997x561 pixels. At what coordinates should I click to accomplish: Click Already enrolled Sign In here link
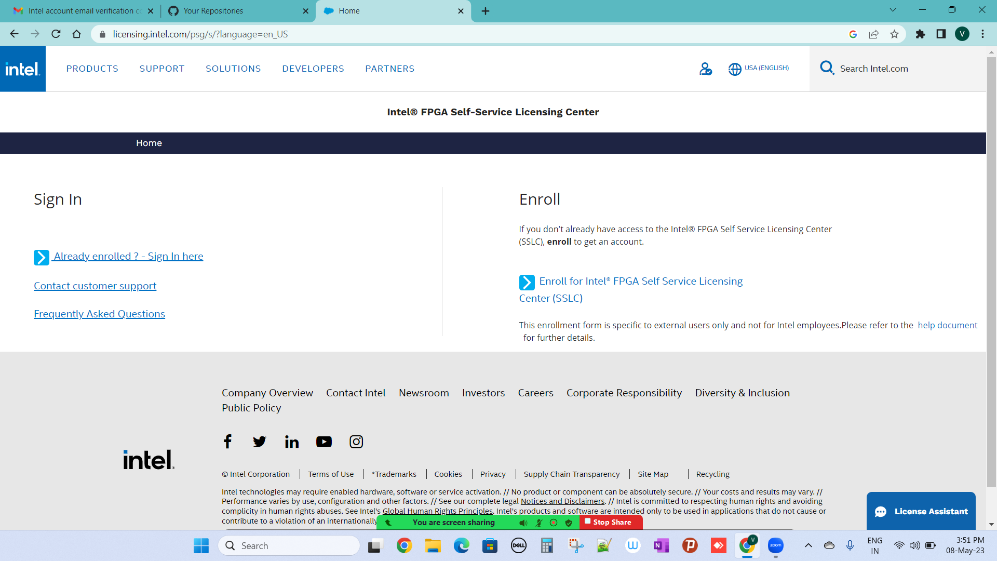[128, 257]
